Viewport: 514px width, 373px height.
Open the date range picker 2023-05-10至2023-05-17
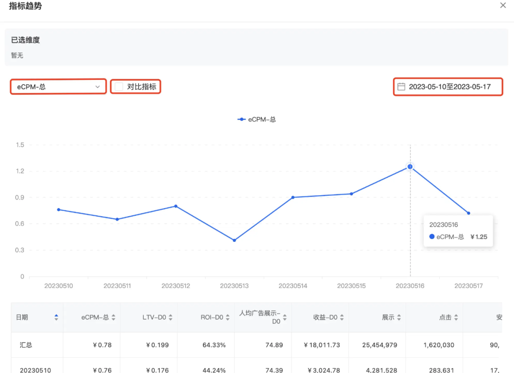pyautogui.click(x=448, y=86)
